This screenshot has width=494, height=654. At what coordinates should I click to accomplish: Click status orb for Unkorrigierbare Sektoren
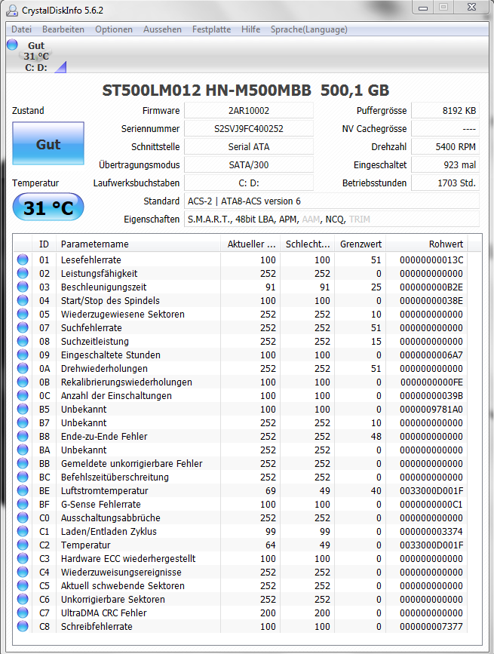[23, 599]
